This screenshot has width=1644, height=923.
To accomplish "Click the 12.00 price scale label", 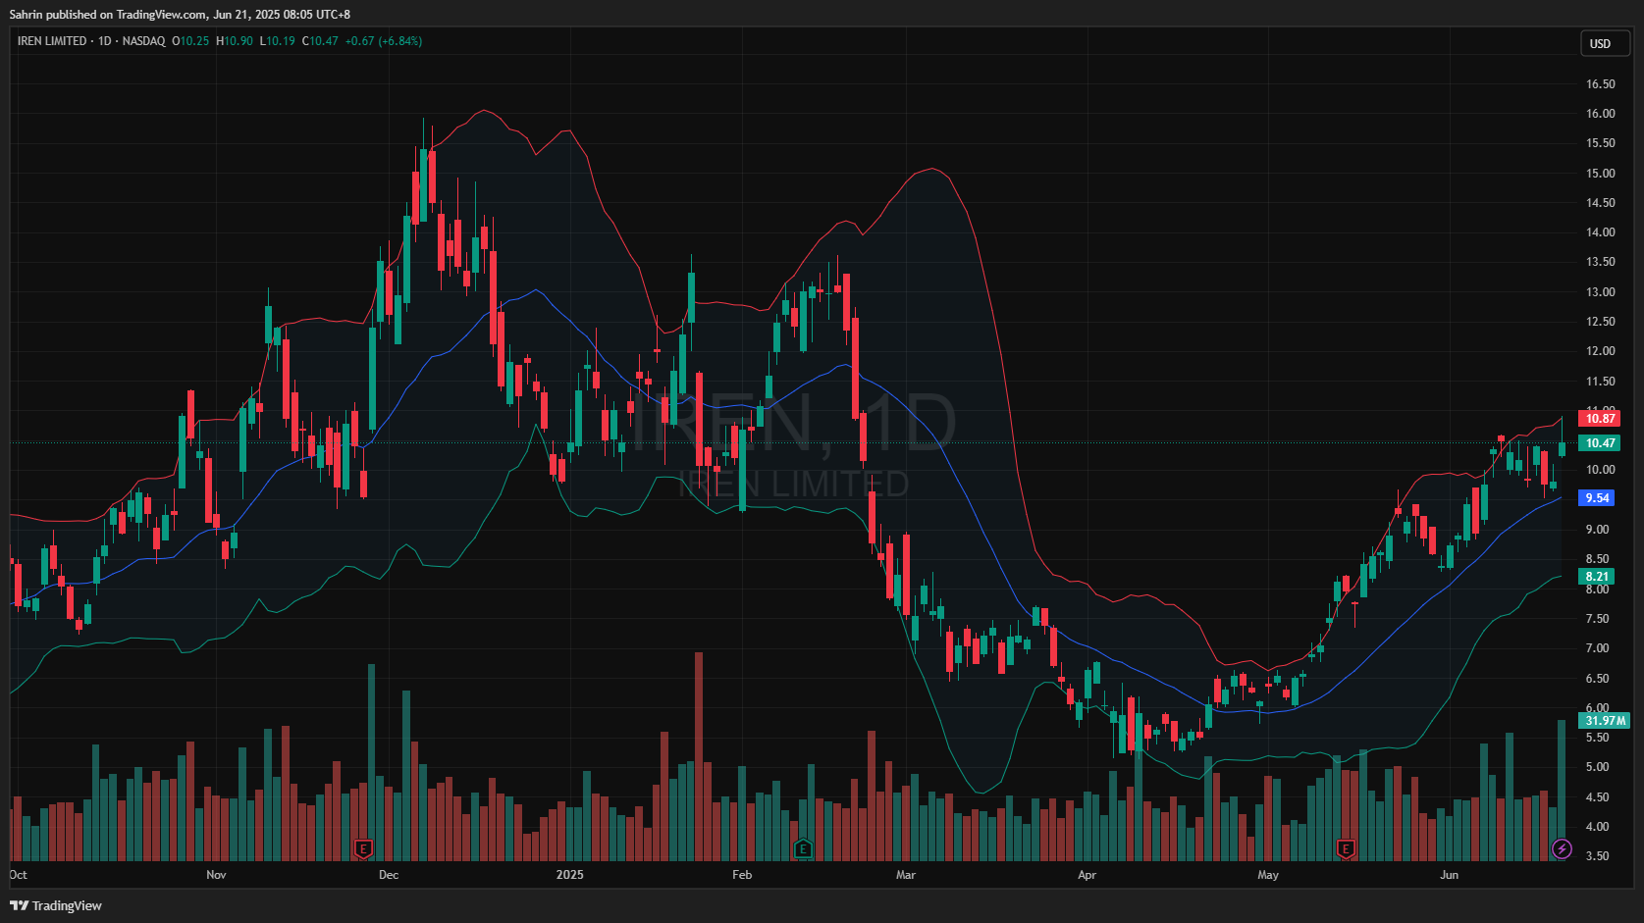I will (x=1601, y=351).
